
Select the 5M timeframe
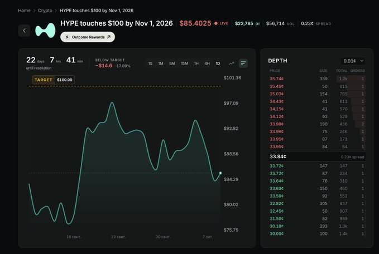(172, 63)
